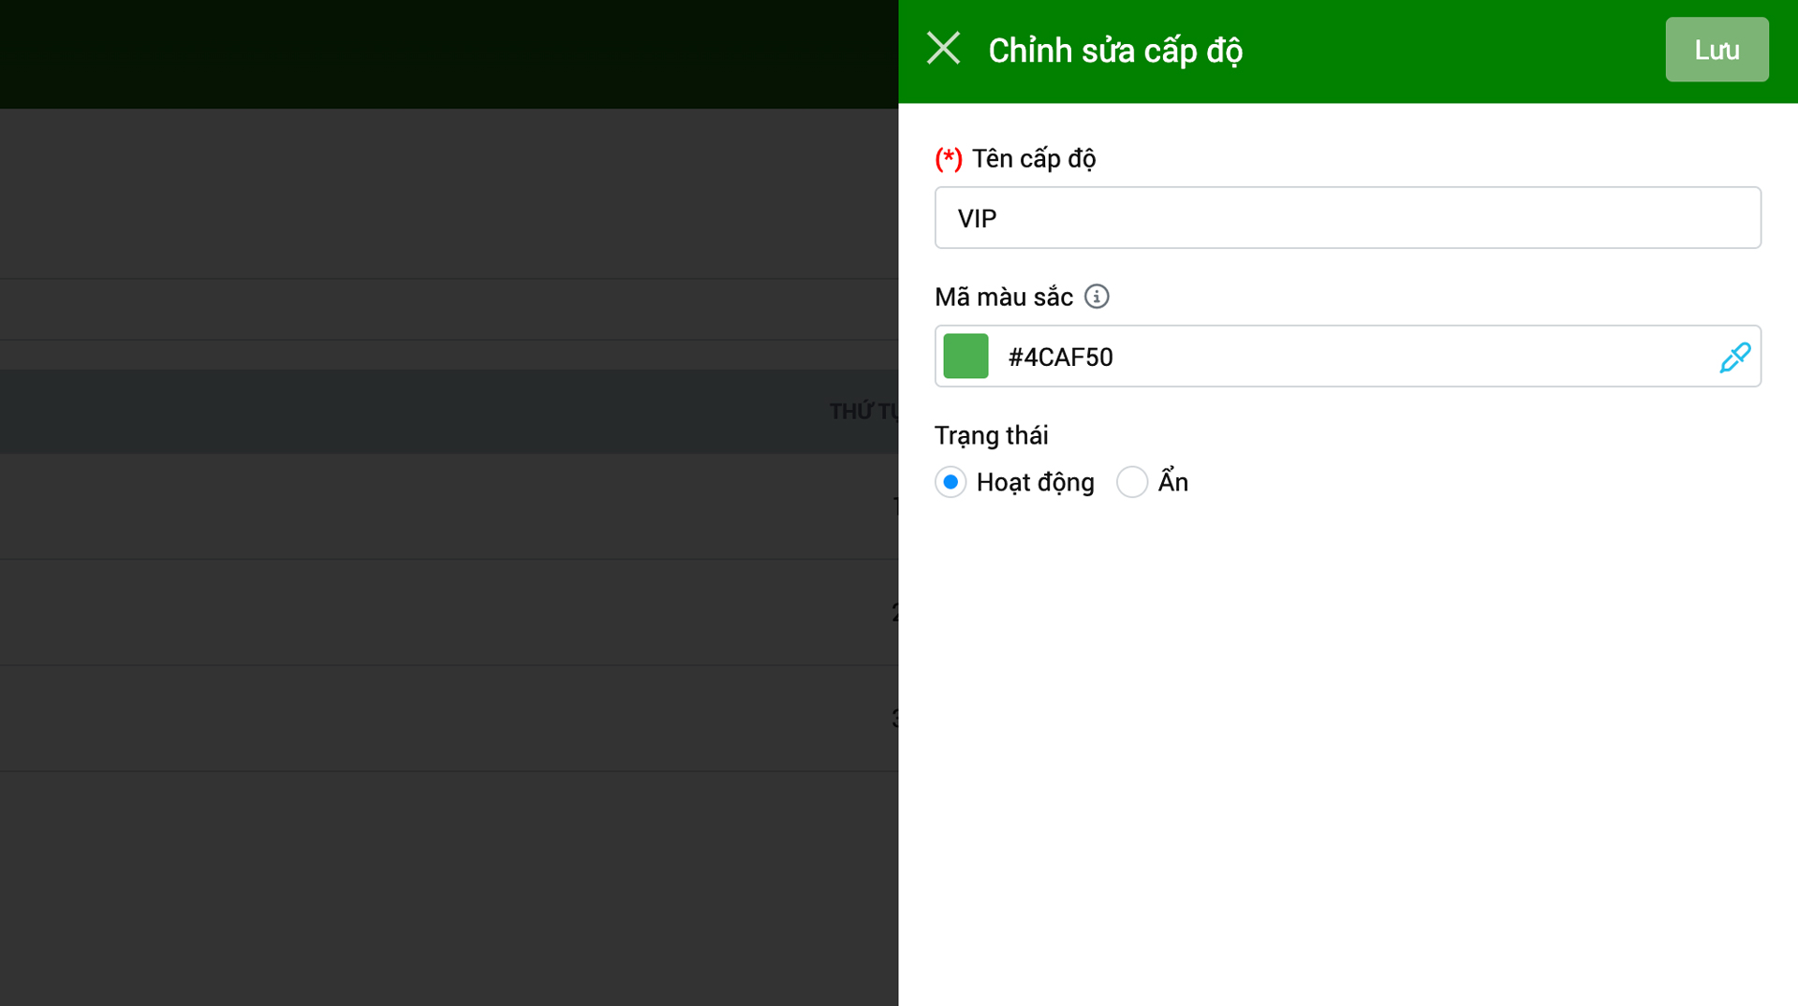Click the red required asterisk marker
Screen dimensions: 1798x1006
[948, 159]
